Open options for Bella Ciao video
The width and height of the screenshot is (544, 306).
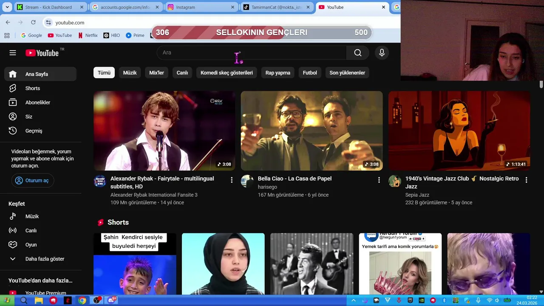[379, 180]
